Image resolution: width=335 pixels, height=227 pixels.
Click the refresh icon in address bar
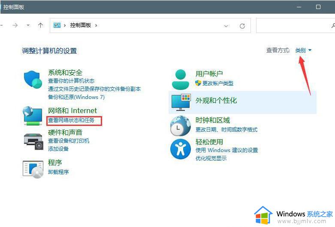pos(242,26)
